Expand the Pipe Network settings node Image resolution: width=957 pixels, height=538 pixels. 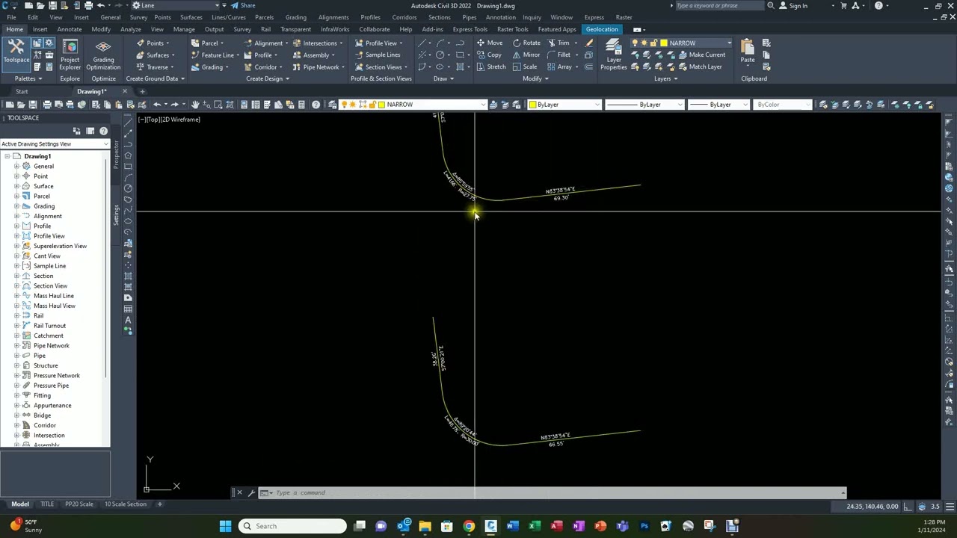point(16,345)
